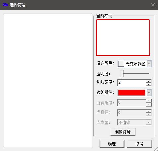Open the 点类型 不渲染 dropdown
The image size is (158, 151).
click(x=134, y=122)
